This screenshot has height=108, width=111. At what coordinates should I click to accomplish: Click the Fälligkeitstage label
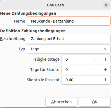coord(46,59)
